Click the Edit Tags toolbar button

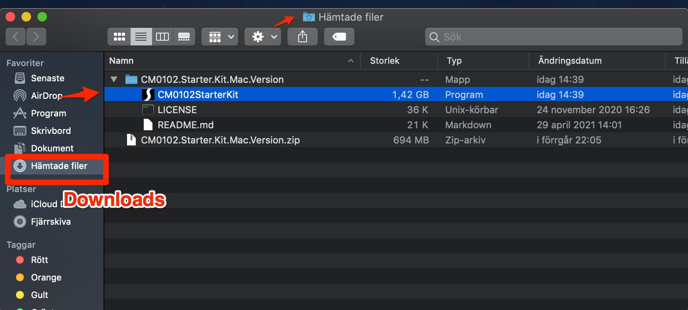pos(339,37)
